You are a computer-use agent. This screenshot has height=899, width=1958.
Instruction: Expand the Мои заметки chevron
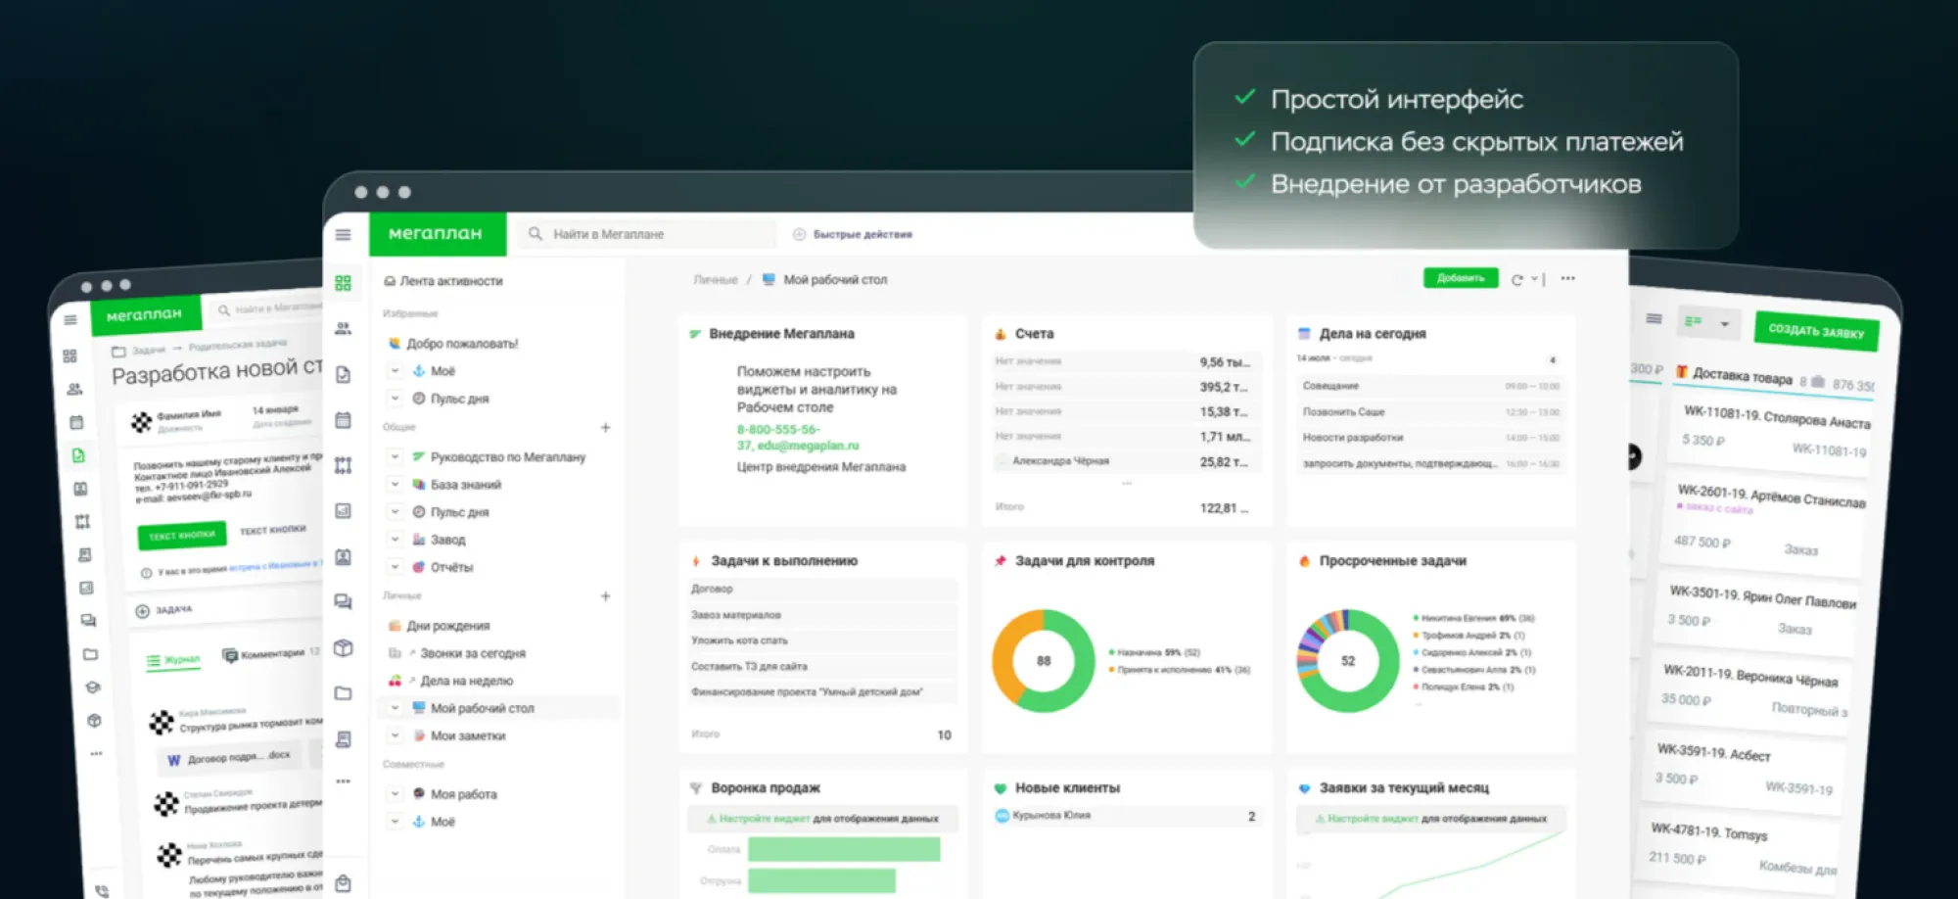click(395, 735)
